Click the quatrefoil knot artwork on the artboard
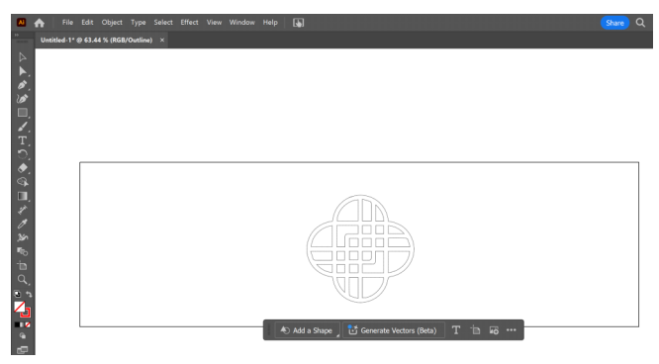This screenshot has height=364, width=659. point(360,248)
